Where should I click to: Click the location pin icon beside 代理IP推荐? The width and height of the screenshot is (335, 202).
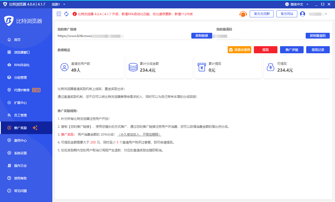tap(9, 90)
